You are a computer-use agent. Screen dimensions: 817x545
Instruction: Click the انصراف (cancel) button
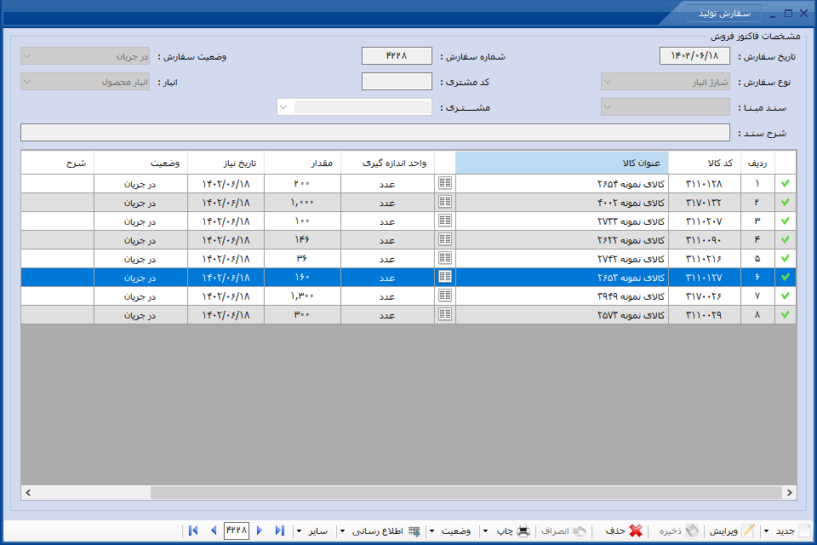563,531
